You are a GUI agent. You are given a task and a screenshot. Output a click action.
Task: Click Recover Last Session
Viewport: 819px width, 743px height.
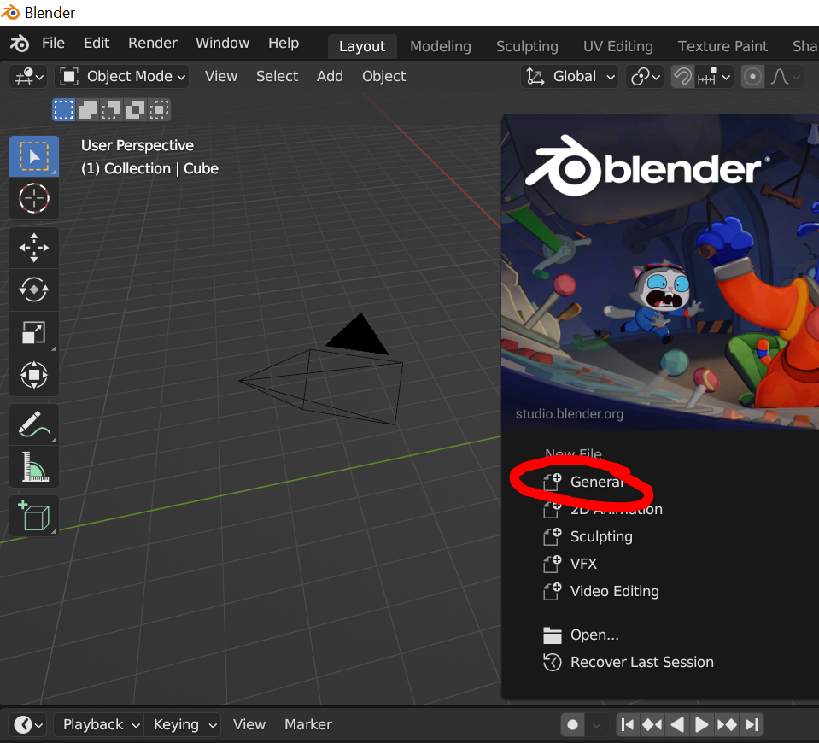[641, 662]
